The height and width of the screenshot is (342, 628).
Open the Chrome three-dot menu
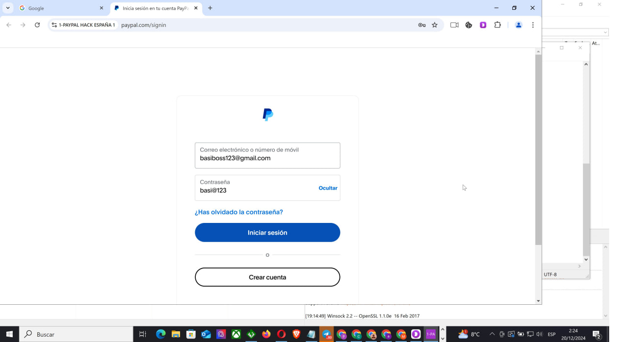click(x=533, y=25)
